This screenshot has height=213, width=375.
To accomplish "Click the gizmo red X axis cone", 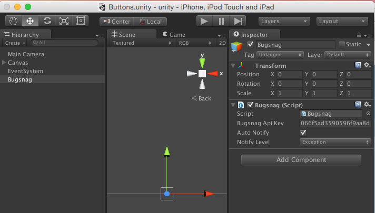I will pos(213,74).
